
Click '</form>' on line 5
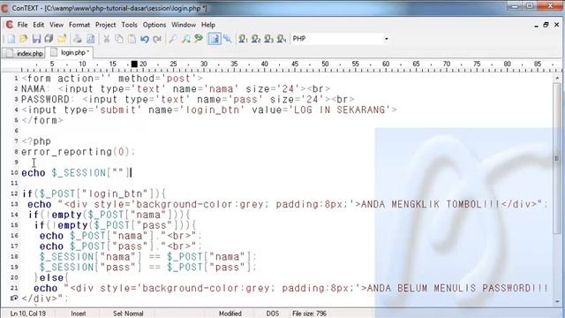(x=42, y=120)
